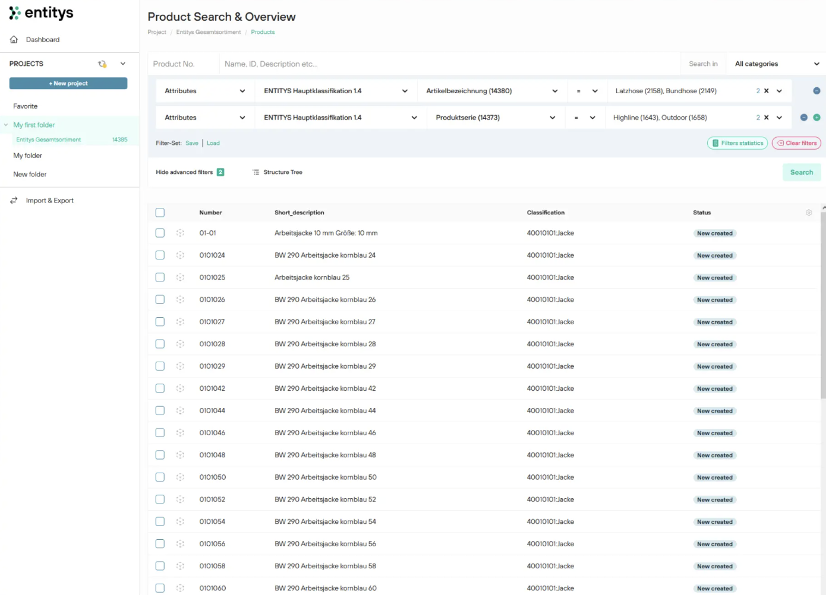Image resolution: width=826 pixels, height=595 pixels.
Task: Click Clear filters button
Action: tap(796, 143)
